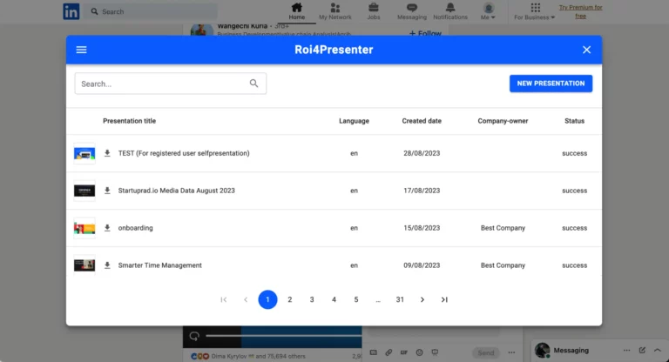669x362 pixels.
Task: Select 'TEST (For registered user selfpresentation)' title
Action: pyautogui.click(x=184, y=153)
